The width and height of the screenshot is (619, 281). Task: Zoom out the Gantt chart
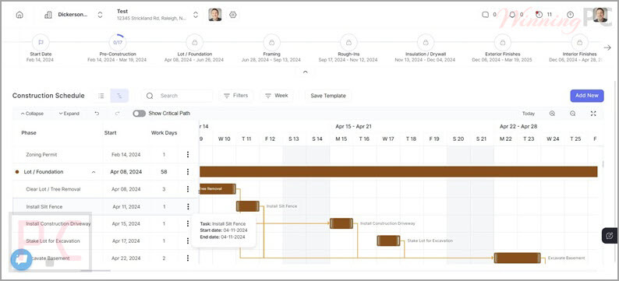pos(573,114)
